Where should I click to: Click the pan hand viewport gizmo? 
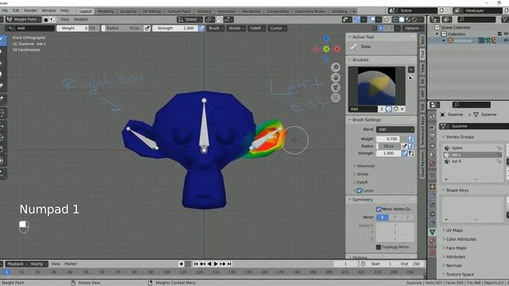336,77
